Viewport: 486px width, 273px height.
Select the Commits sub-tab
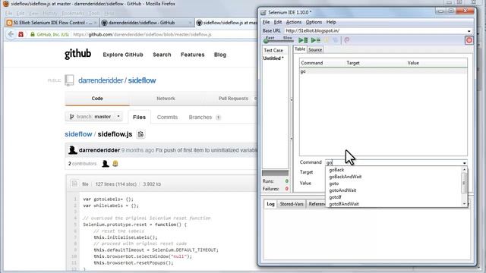(x=167, y=117)
